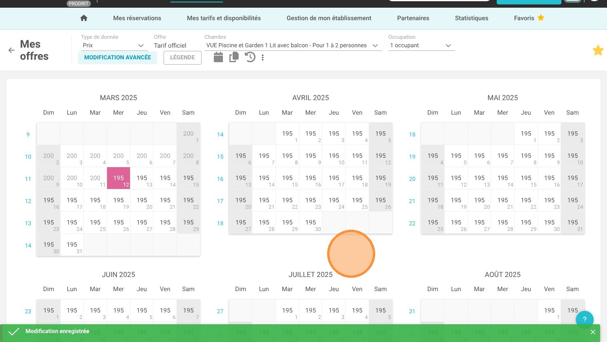Expand the Occupation 1 occupant dropdown
This screenshot has width=607, height=342.
tap(421, 46)
